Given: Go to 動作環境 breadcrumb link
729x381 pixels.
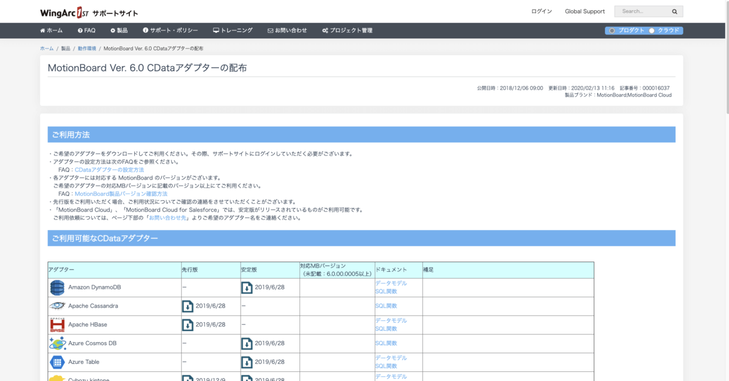Looking at the screenshot, I should [x=87, y=48].
